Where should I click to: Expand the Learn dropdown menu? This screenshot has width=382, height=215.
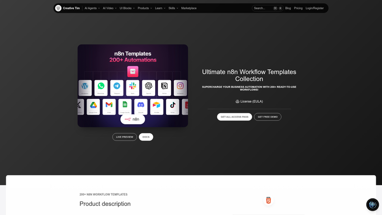coord(160,8)
